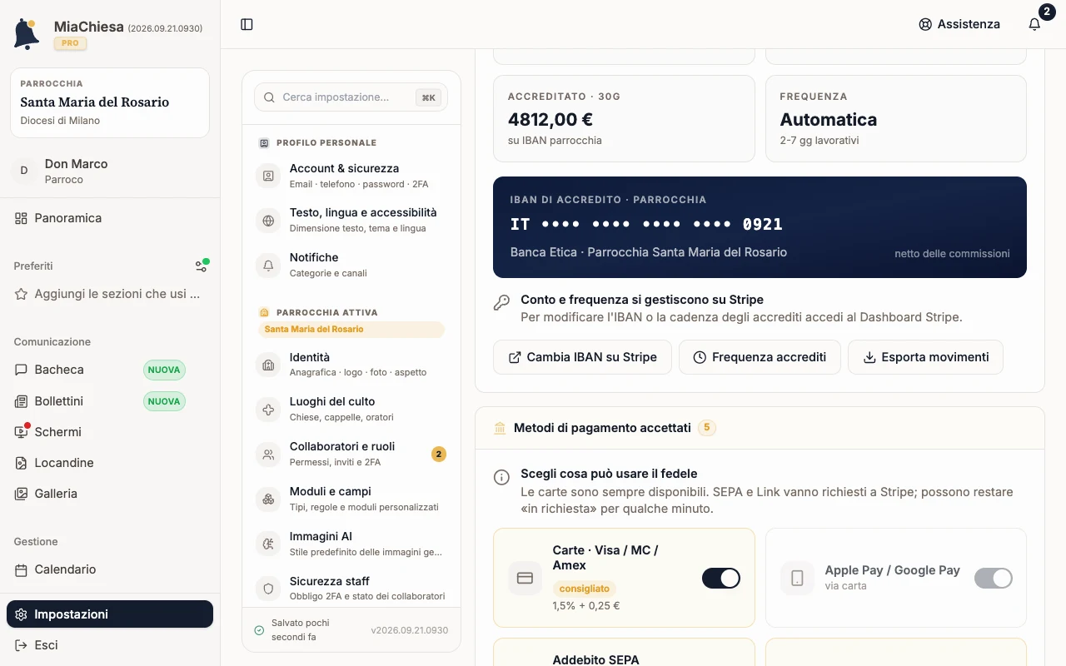Click the globe icon for Testo, lingua
1066x666 pixels.
pos(268,221)
